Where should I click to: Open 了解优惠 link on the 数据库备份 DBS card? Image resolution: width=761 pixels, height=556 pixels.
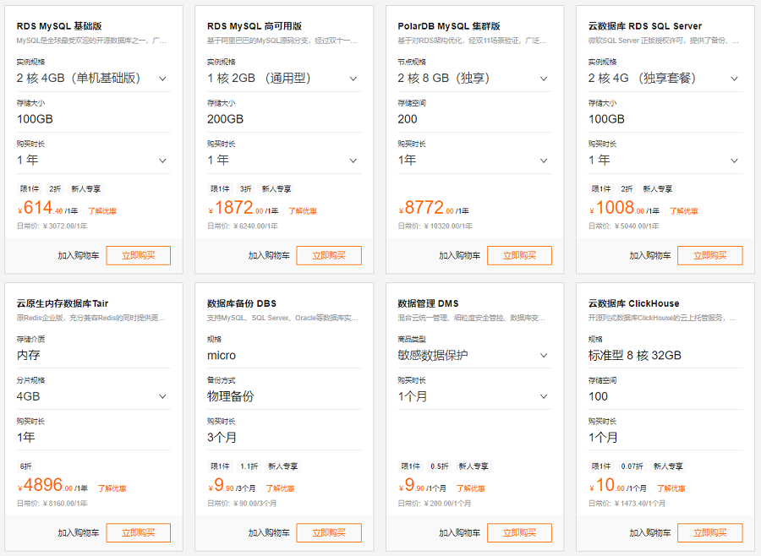(280, 488)
